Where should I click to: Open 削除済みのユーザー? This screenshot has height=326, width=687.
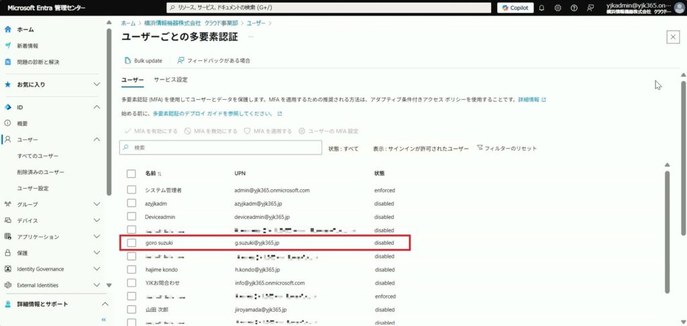(x=41, y=172)
